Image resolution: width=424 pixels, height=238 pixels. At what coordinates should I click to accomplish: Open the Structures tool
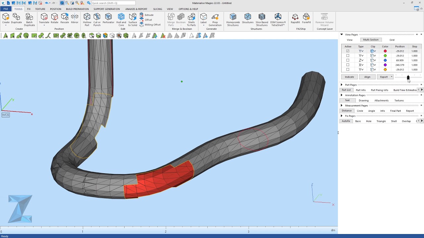point(247,19)
